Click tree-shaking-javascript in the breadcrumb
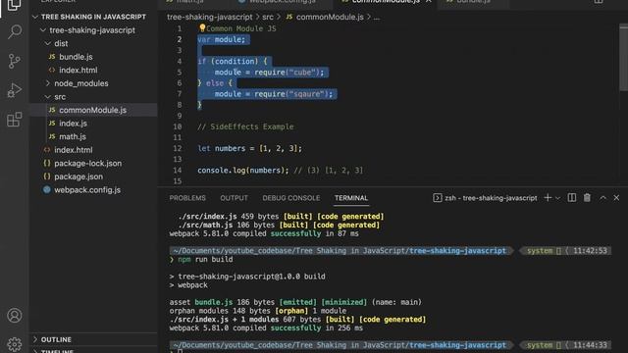Viewport: 628px width, 353px height. click(x=210, y=17)
